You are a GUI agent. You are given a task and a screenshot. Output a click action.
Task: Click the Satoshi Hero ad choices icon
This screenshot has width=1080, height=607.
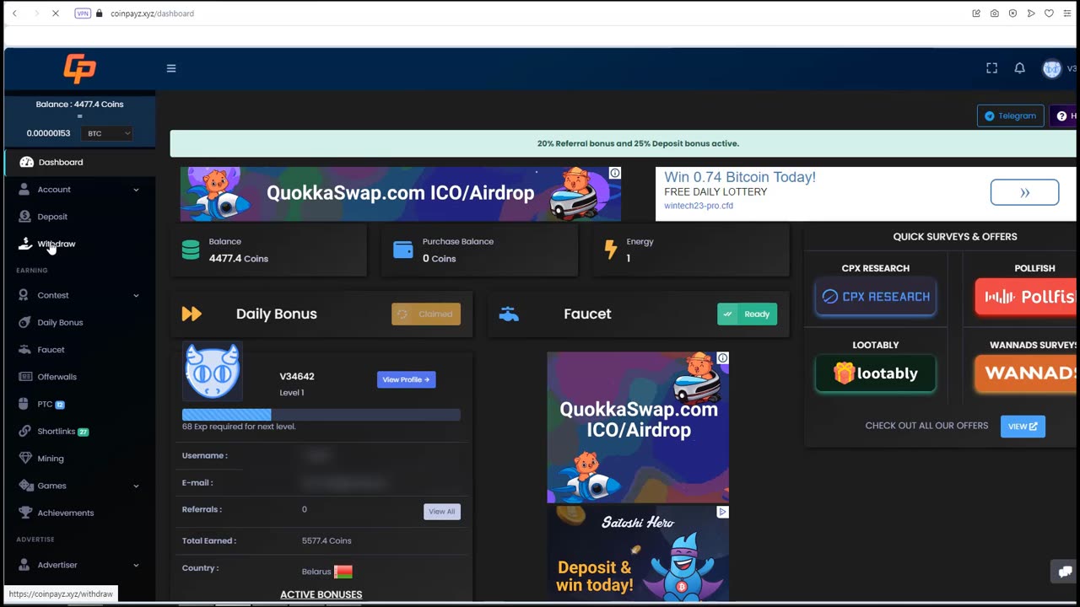click(x=723, y=512)
